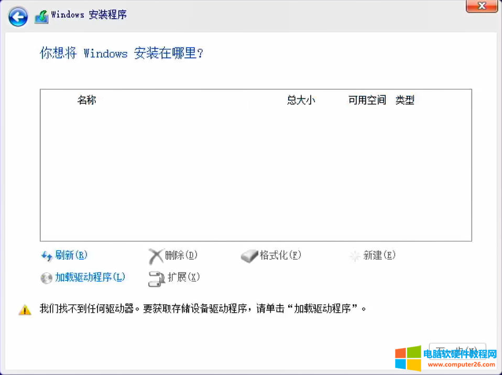Click the 名称 column header
Screen dimensions: 502x375
coord(87,100)
